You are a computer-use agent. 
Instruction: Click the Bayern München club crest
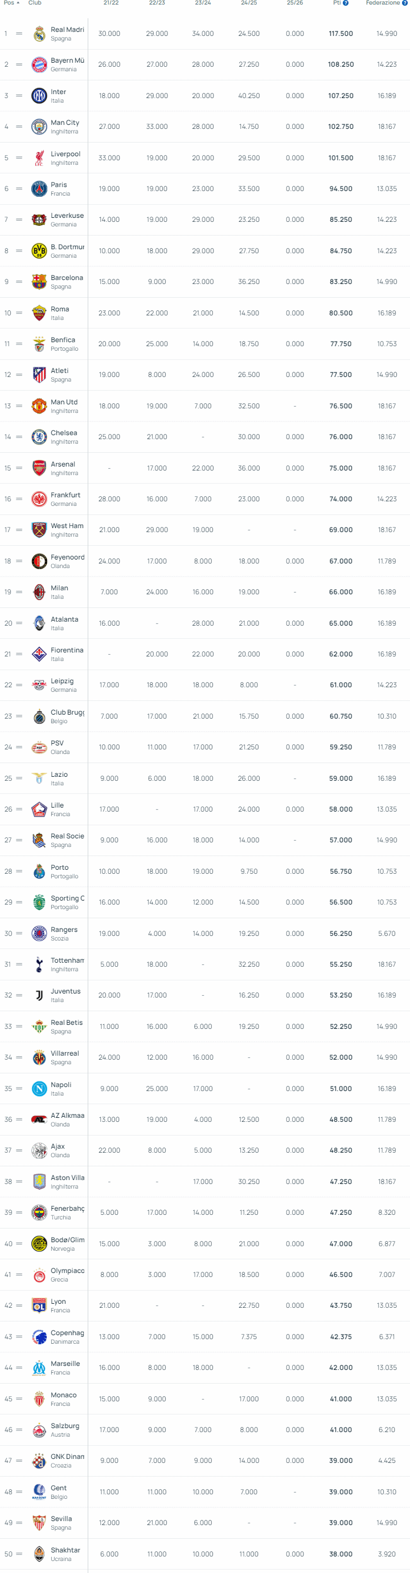(39, 64)
